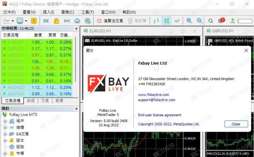Image resolution: width=254 pixels, height=157 pixels.
Task: Zoom out of the chart
Action: [x=199, y=21]
